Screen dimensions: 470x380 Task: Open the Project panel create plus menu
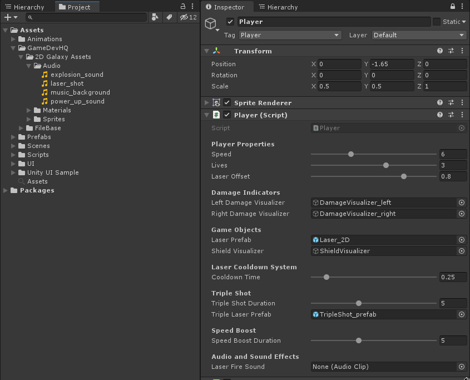pyautogui.click(x=11, y=17)
